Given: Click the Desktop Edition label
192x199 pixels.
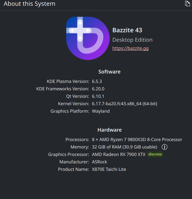Looking at the screenshot, I should coord(132,40).
